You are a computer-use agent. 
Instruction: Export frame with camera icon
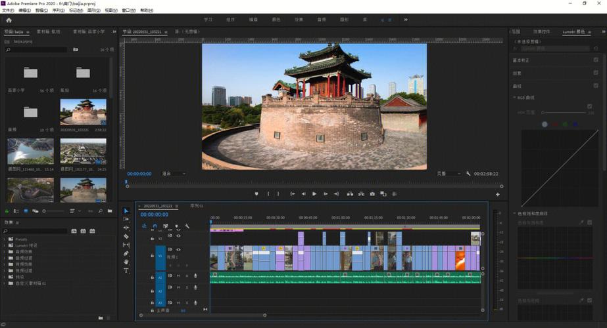click(x=372, y=194)
